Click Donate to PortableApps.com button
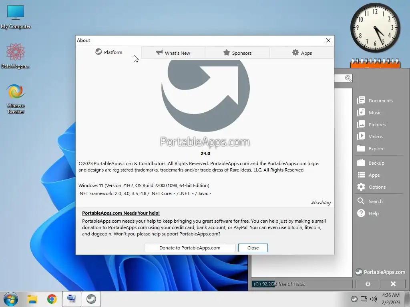The width and height of the screenshot is (410, 307). pos(189,248)
